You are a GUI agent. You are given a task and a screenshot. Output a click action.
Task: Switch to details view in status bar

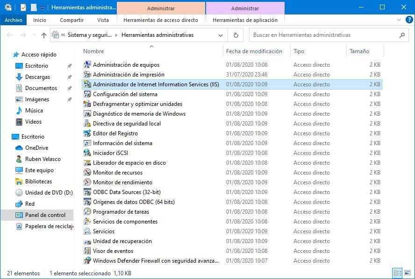(397, 273)
